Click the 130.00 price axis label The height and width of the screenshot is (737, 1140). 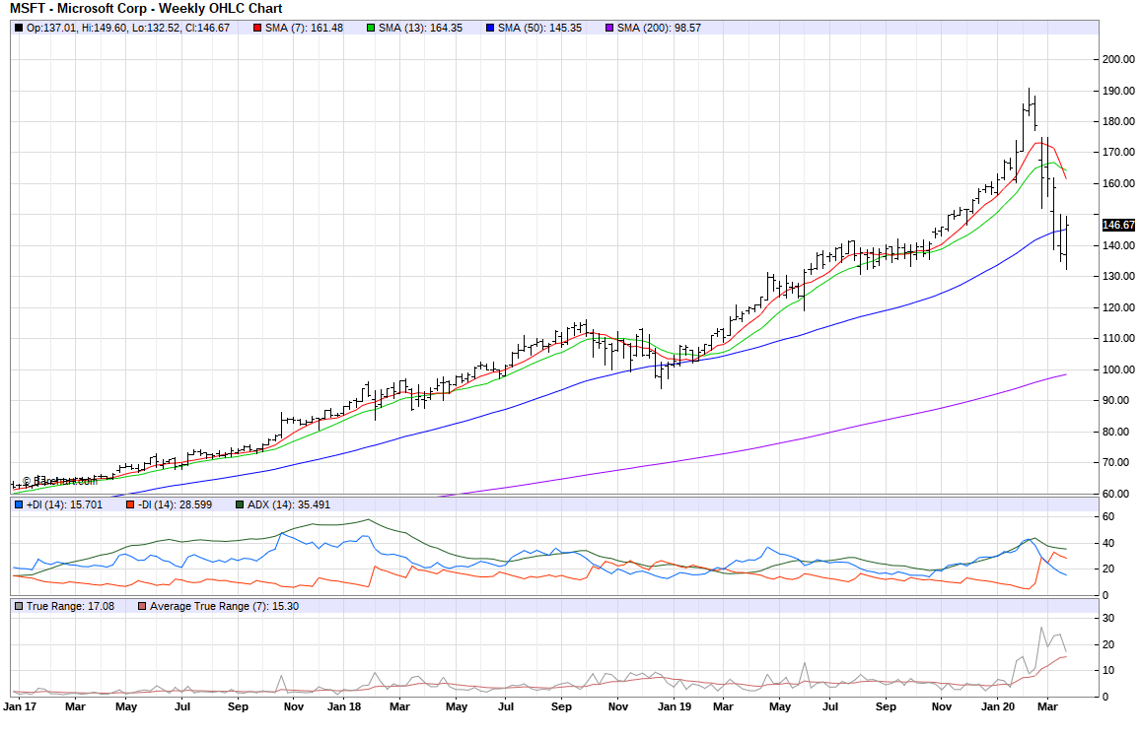pos(1118,277)
